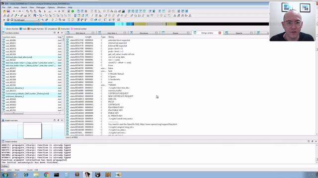The width and height of the screenshot is (318, 178).
Task: Sort by the Function name column header
Action: (9, 37)
